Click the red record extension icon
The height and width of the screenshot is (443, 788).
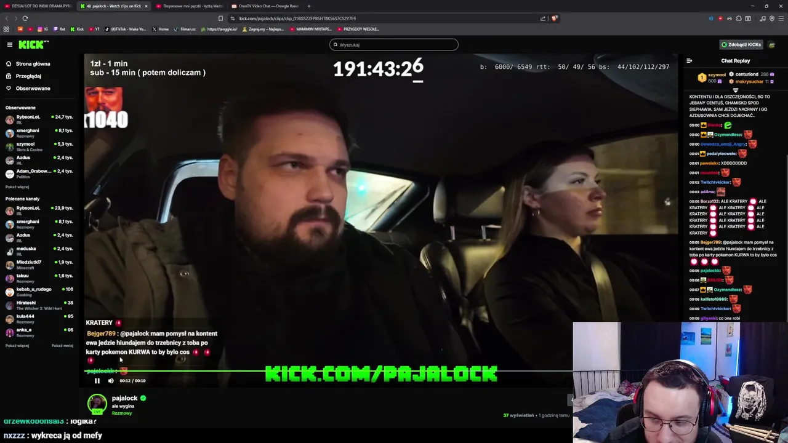pos(720,18)
